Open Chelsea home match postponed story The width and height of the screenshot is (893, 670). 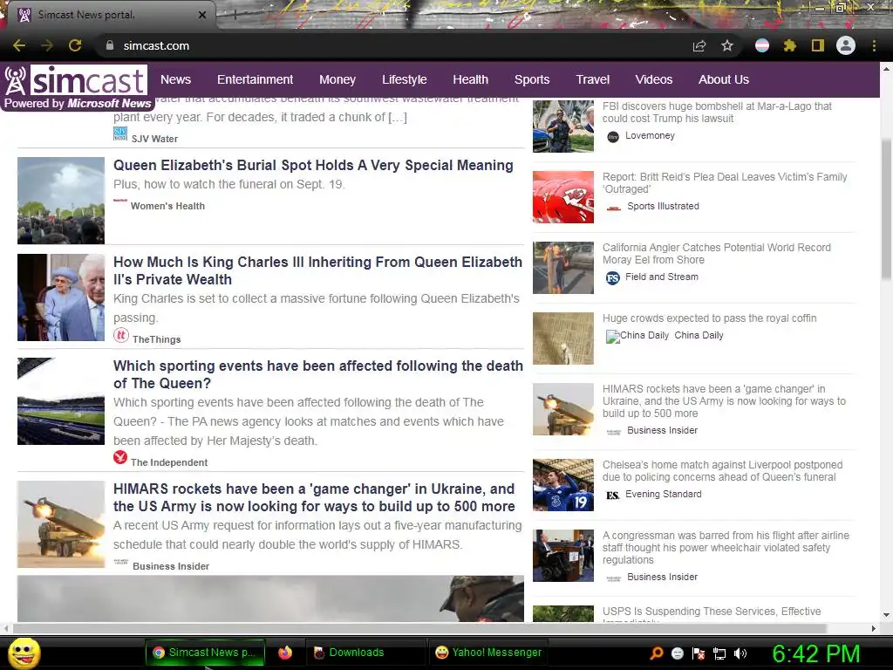point(722,470)
